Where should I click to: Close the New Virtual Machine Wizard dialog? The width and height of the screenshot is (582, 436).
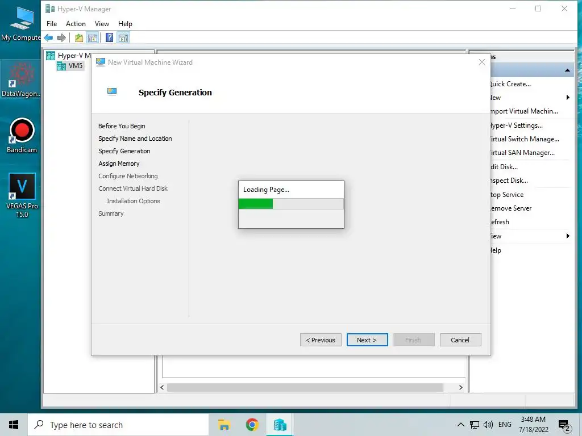pyautogui.click(x=482, y=62)
